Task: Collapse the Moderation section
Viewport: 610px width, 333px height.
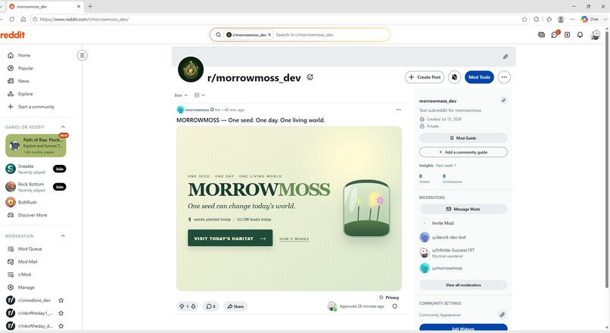Action: pos(63,235)
